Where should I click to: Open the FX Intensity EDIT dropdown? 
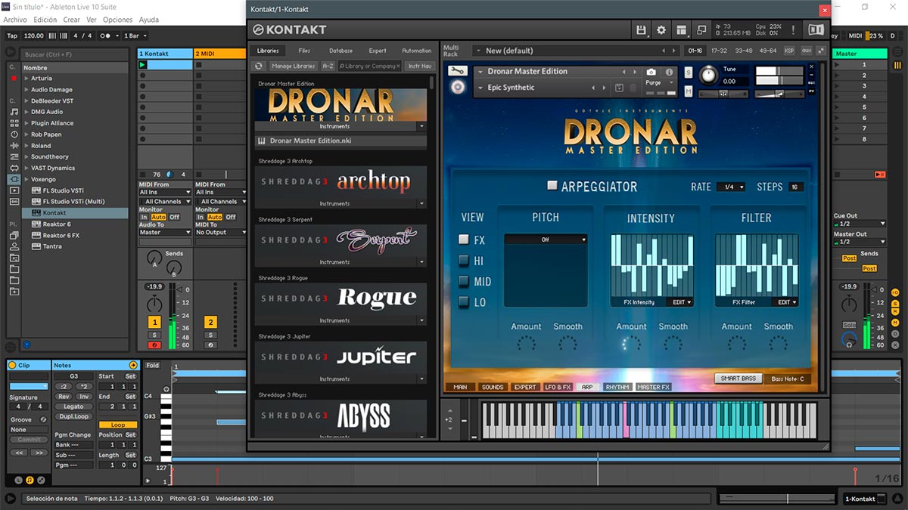point(679,302)
